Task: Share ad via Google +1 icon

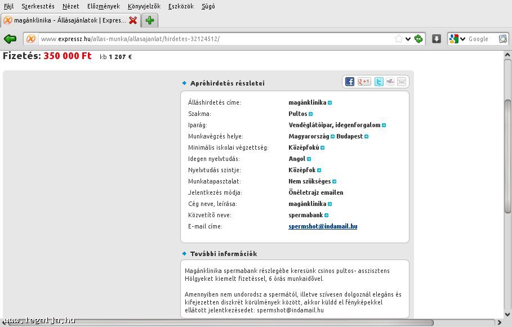Action: [364, 82]
